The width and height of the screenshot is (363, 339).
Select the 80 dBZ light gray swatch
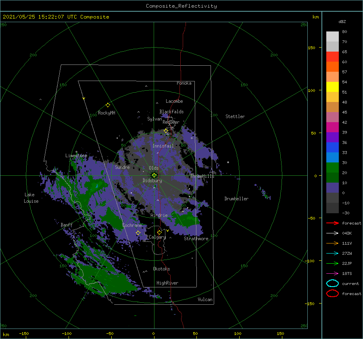point(332,37)
